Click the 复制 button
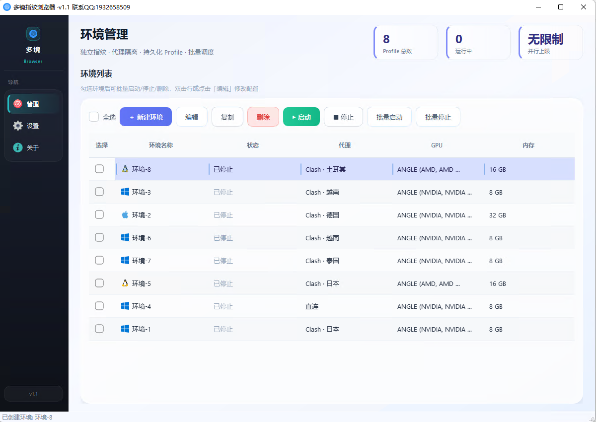 point(227,117)
